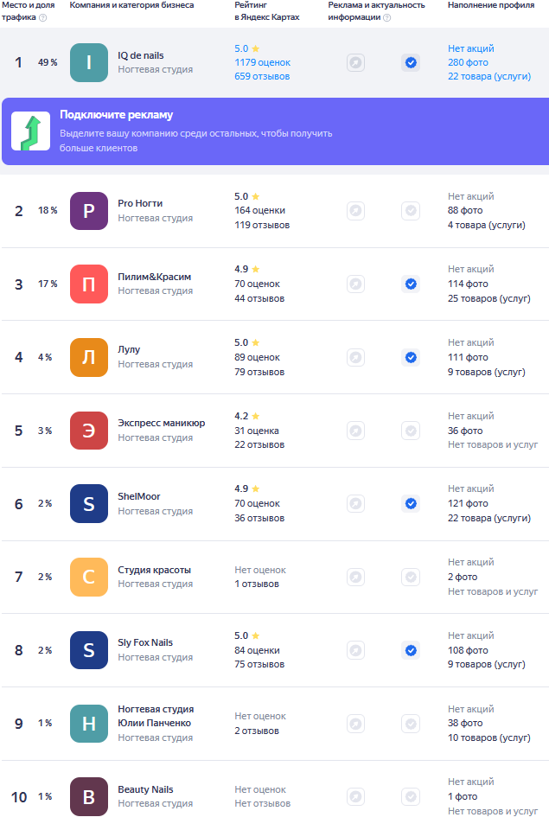Click the advertising icon for Юлии Панченко row

pyautogui.click(x=355, y=724)
